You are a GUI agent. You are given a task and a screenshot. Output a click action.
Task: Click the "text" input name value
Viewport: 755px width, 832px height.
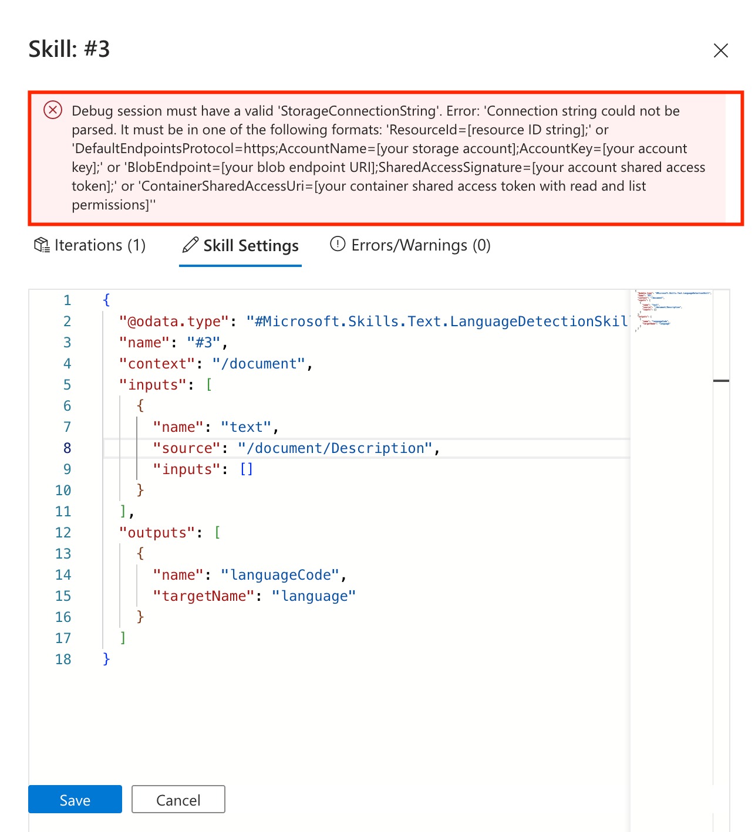(x=246, y=427)
